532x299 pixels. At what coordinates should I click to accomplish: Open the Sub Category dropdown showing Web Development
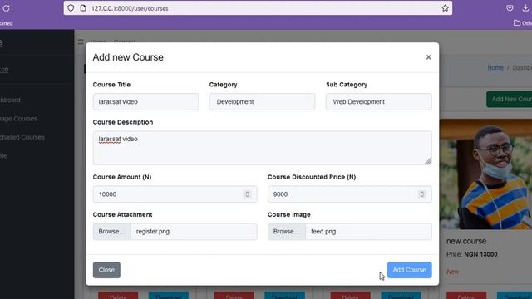coord(379,101)
